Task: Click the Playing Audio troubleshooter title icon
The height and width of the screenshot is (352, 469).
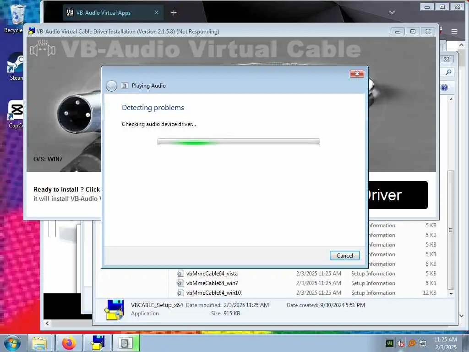Action: click(125, 86)
